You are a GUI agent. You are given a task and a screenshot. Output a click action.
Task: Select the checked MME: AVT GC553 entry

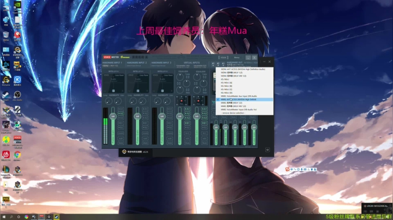tap(245, 100)
